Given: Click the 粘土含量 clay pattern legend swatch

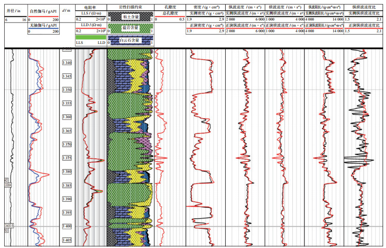Looking at the screenshot, I should (130, 17).
